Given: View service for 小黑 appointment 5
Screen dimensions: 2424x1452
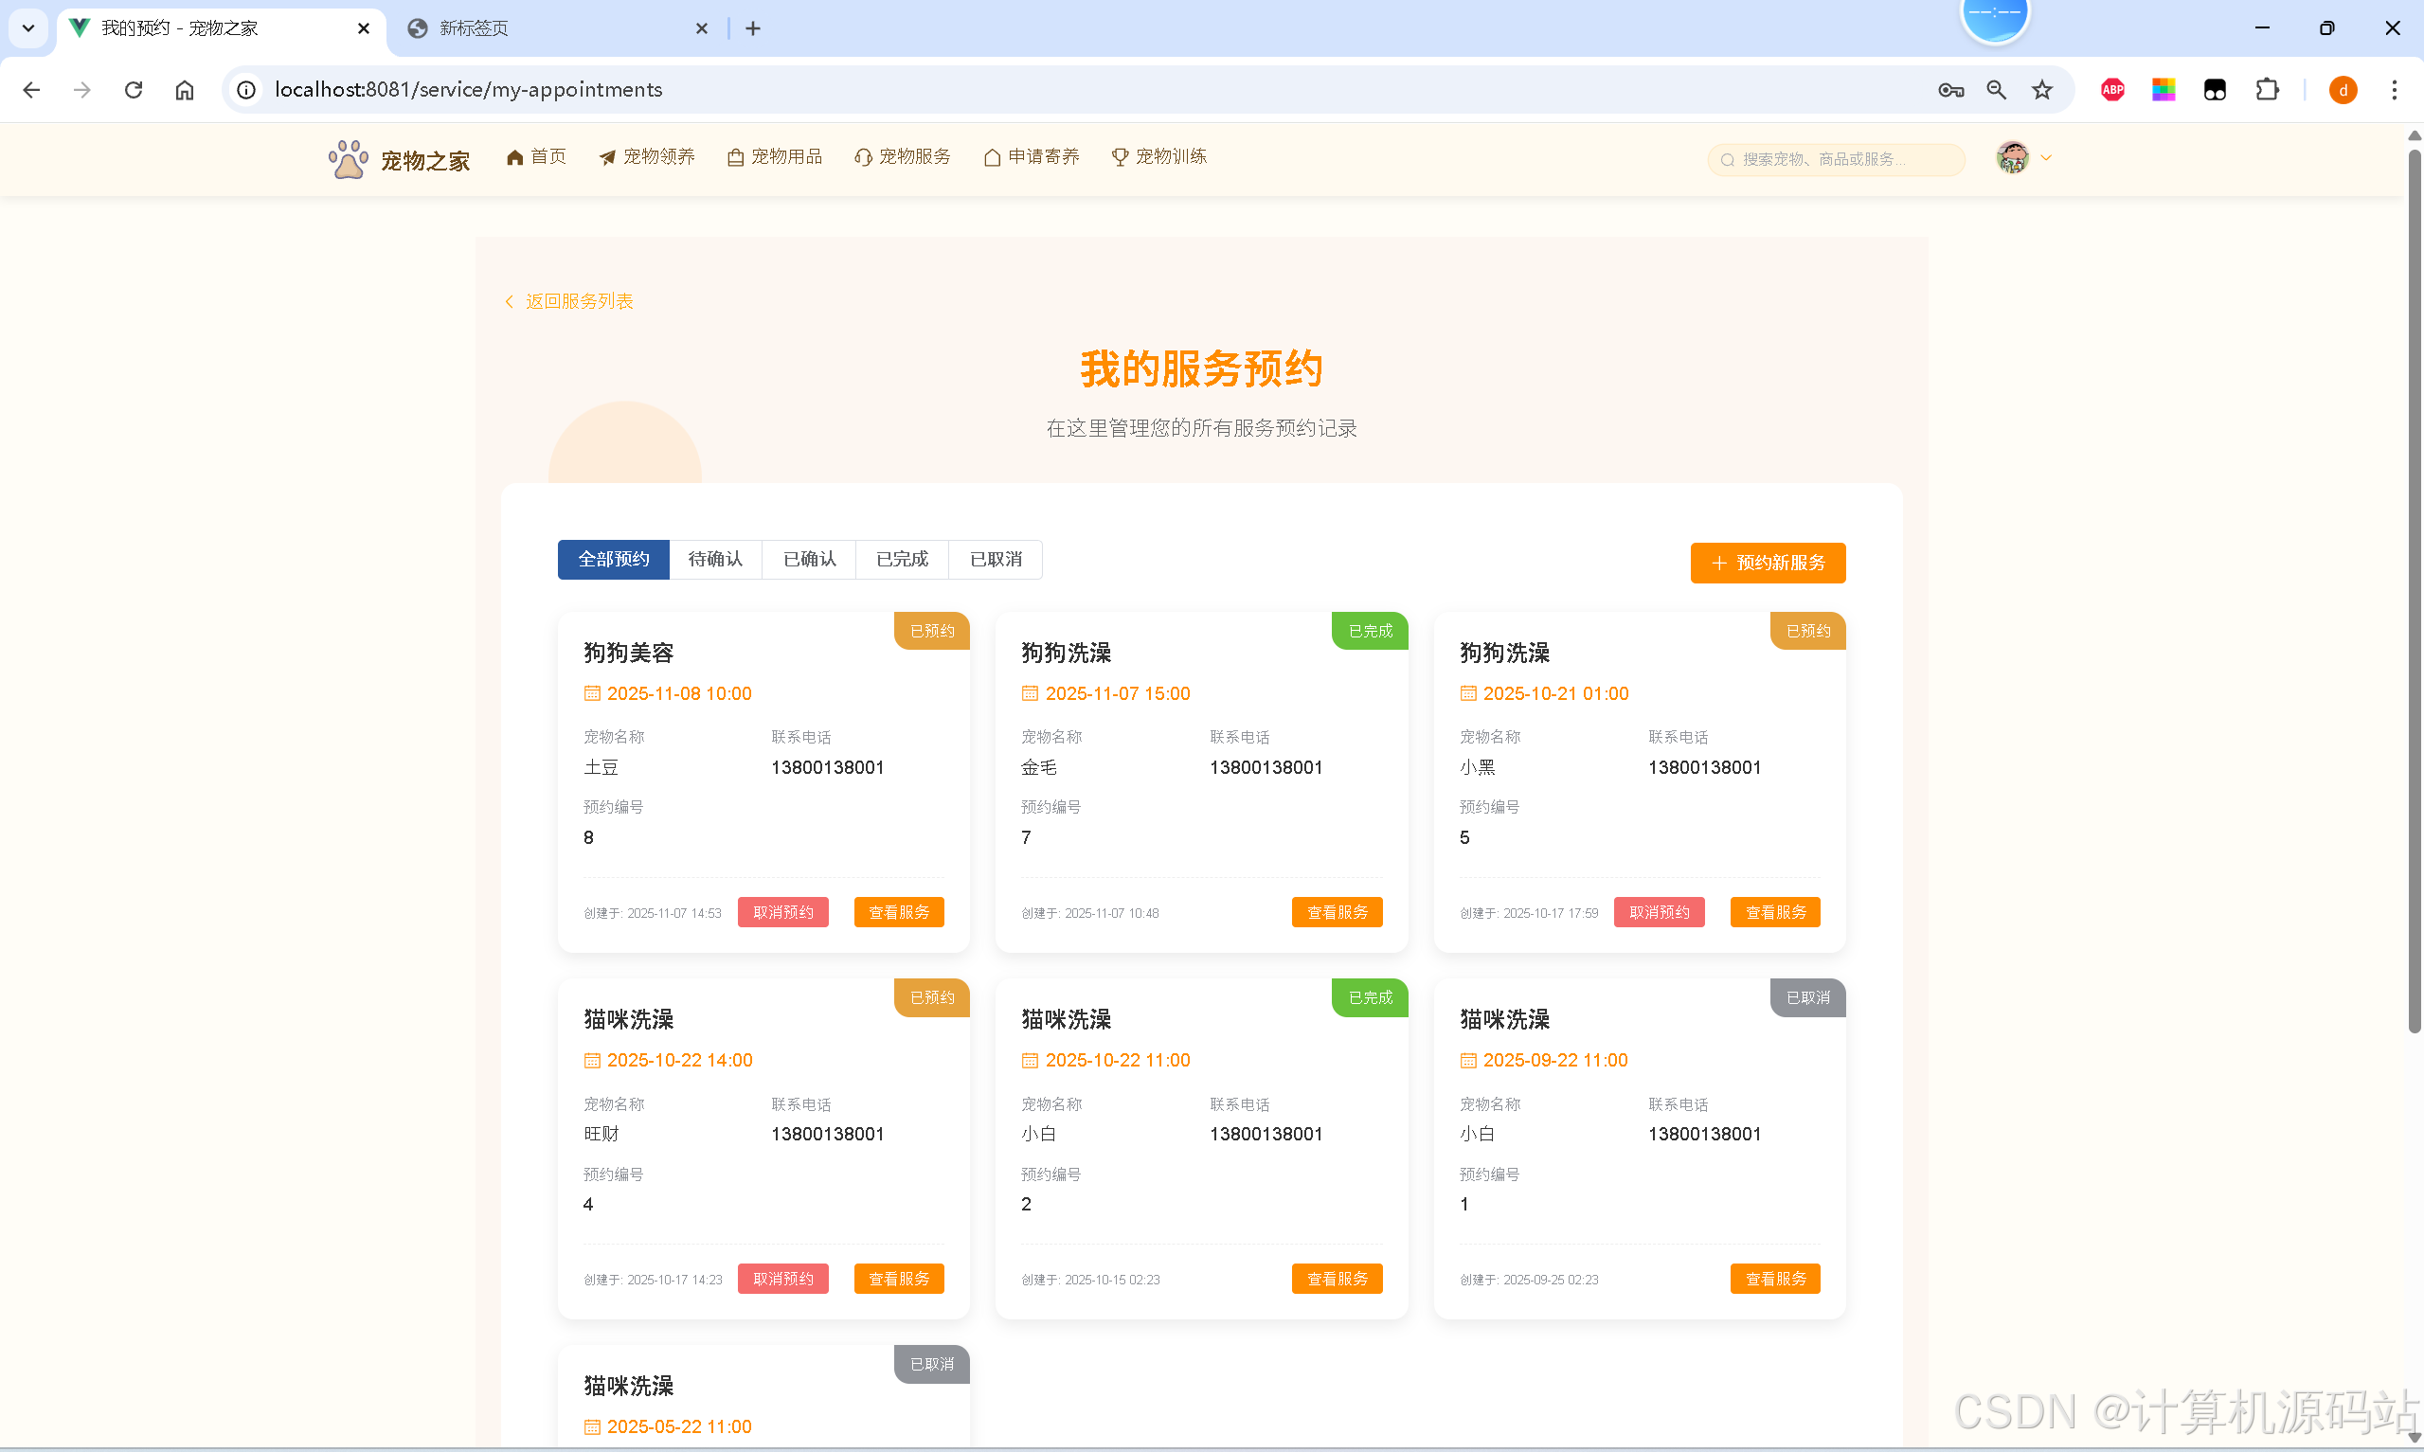Looking at the screenshot, I should 1775,912.
